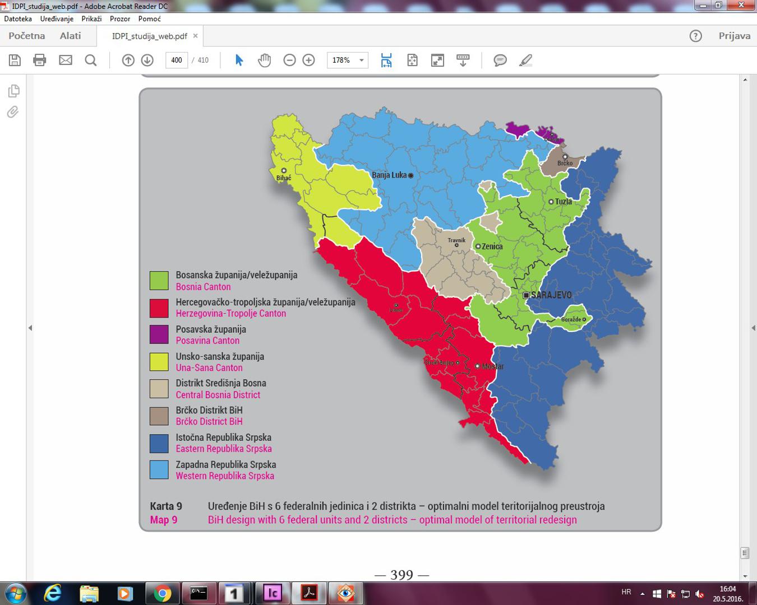Zoom in with plus button
The height and width of the screenshot is (605, 757).
coord(308,61)
